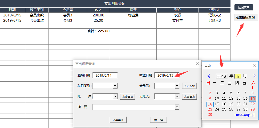Click the 点击按钮查询 button
This screenshot has width=259, height=128.
tap(246, 17)
